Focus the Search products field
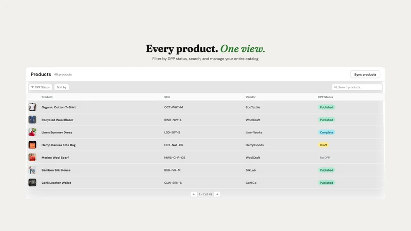The image size is (411, 231). 357,87
